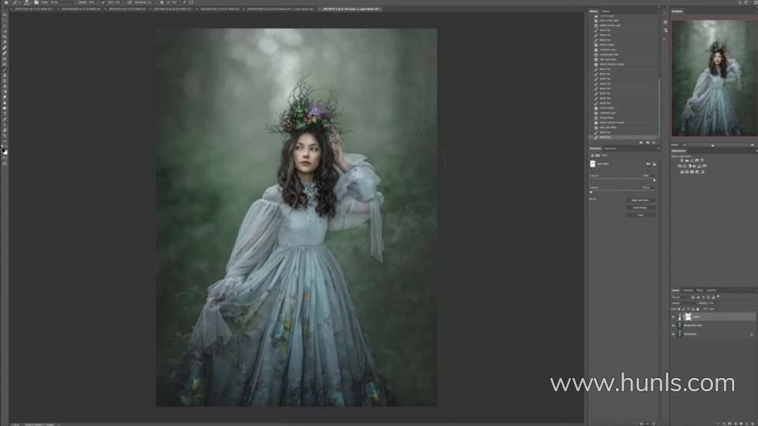Click the Color Range button in Properties

click(x=640, y=207)
